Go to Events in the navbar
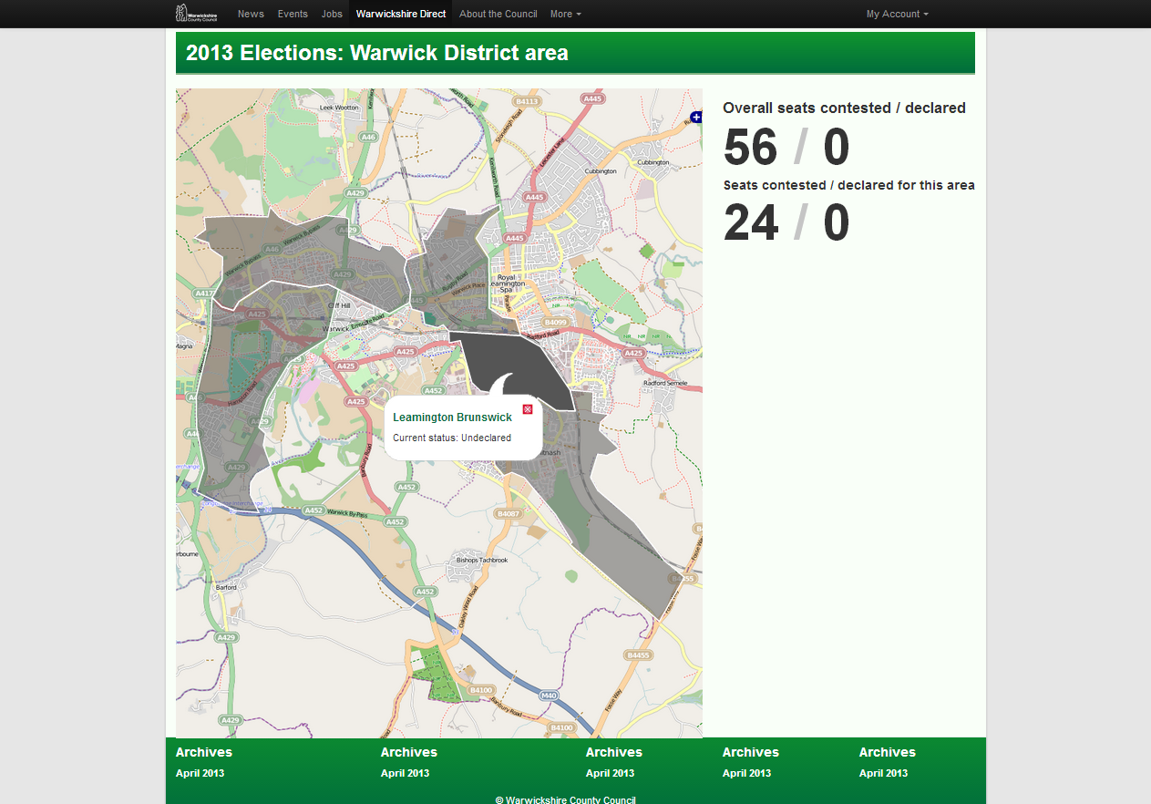 click(293, 14)
